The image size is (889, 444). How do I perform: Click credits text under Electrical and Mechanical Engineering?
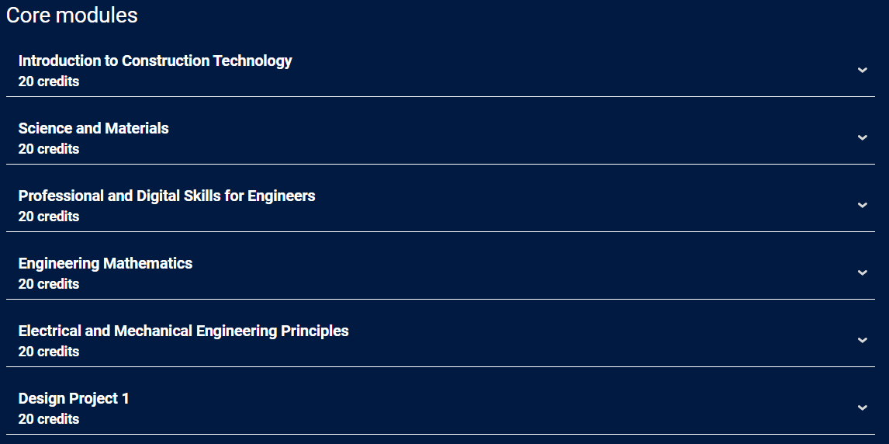click(49, 352)
